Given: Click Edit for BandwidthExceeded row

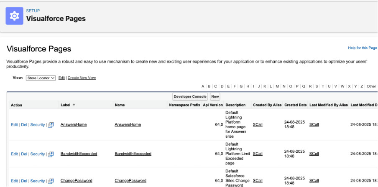Looking at the screenshot, I should [14, 154].
